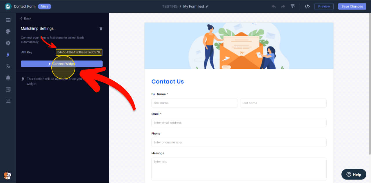Open the gear settings panel

[8, 43]
